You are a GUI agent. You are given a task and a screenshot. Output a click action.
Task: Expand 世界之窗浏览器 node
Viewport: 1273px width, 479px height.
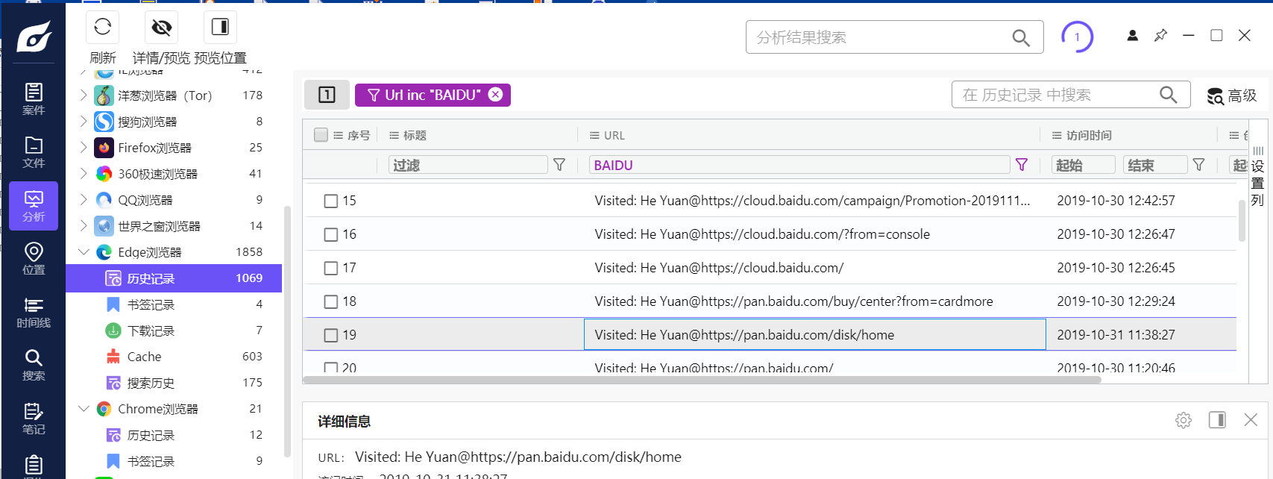coord(84,226)
